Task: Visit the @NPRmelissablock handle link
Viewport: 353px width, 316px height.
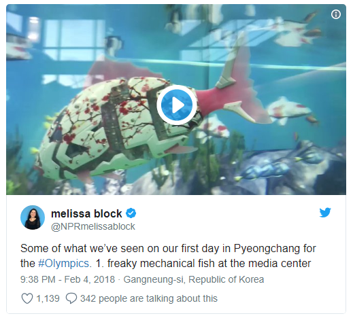Action: 93,226
